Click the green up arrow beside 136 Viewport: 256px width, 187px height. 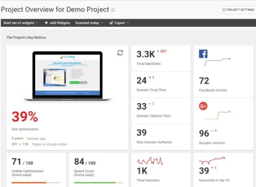pyautogui.click(x=20, y=144)
